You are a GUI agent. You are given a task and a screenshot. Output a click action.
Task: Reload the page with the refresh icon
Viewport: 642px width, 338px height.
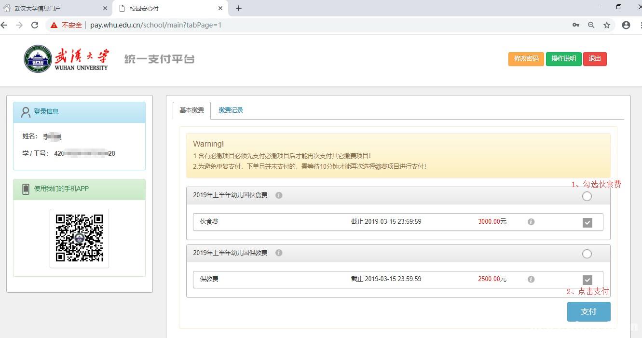click(x=35, y=25)
